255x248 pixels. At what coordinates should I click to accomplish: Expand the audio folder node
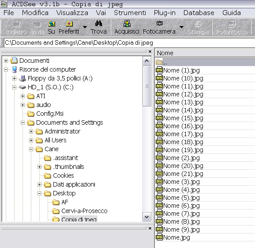(23, 105)
